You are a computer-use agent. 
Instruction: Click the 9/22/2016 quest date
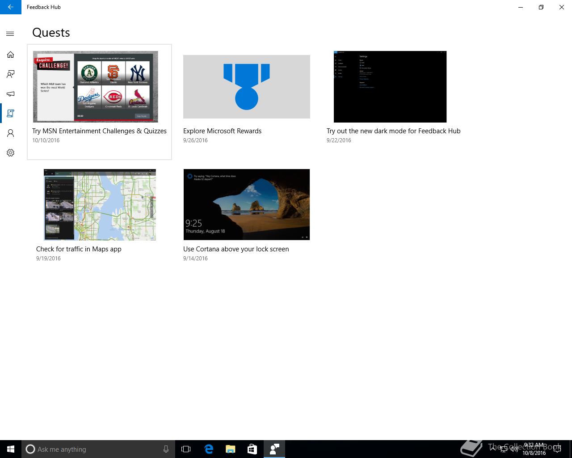coord(339,140)
